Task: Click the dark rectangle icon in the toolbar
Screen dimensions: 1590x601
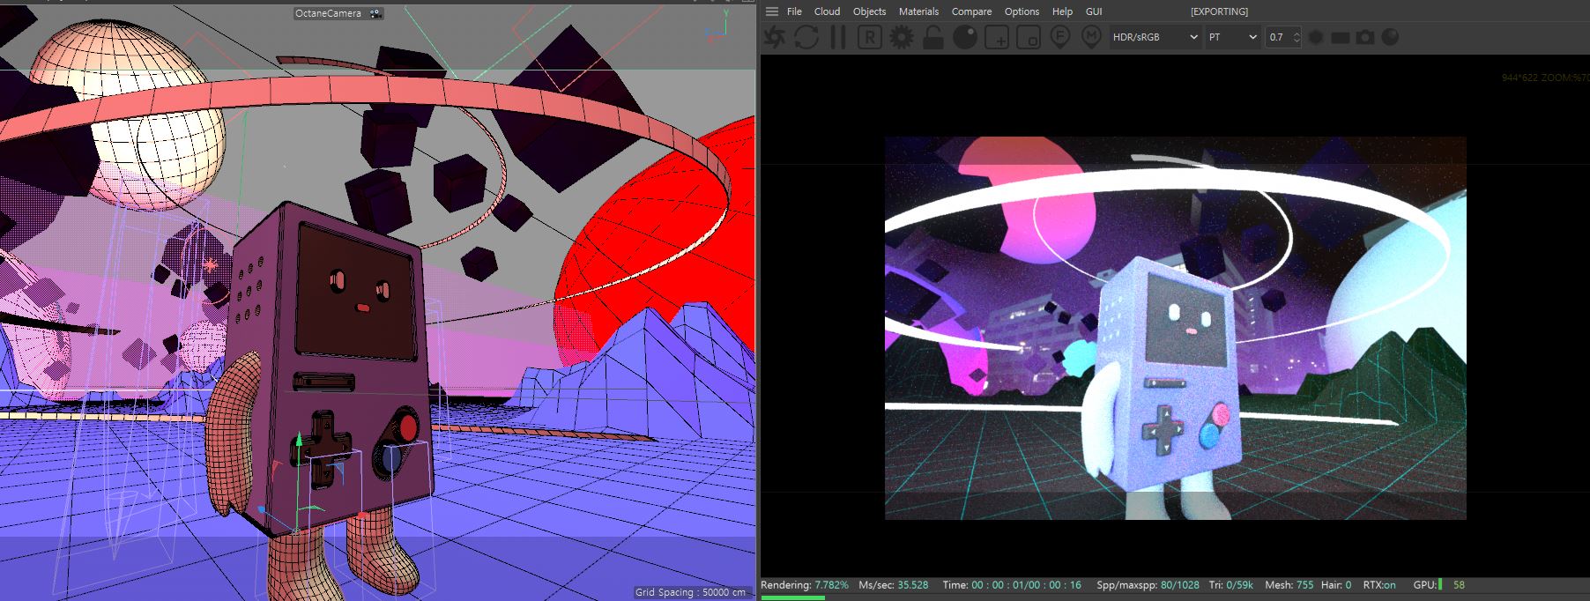Action: point(1341,37)
